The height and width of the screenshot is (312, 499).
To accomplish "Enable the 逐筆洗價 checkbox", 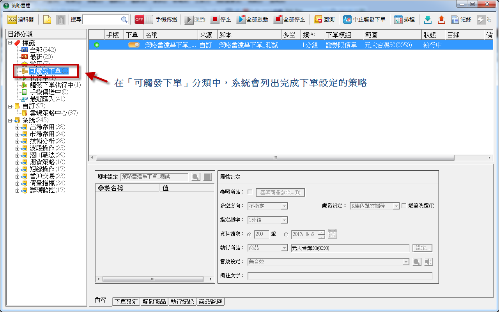I will pyautogui.click(x=404, y=206).
